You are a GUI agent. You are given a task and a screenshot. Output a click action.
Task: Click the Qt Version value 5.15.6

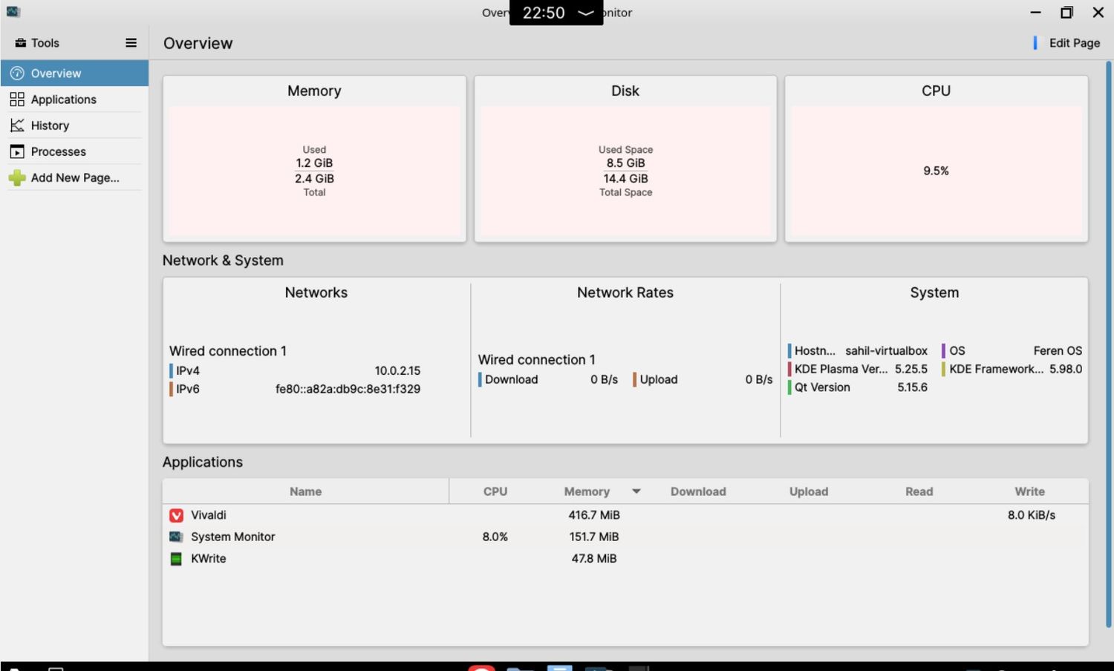coord(912,387)
